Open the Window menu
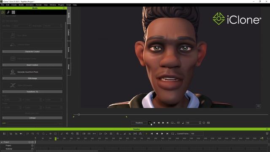 click(x=53, y=5)
